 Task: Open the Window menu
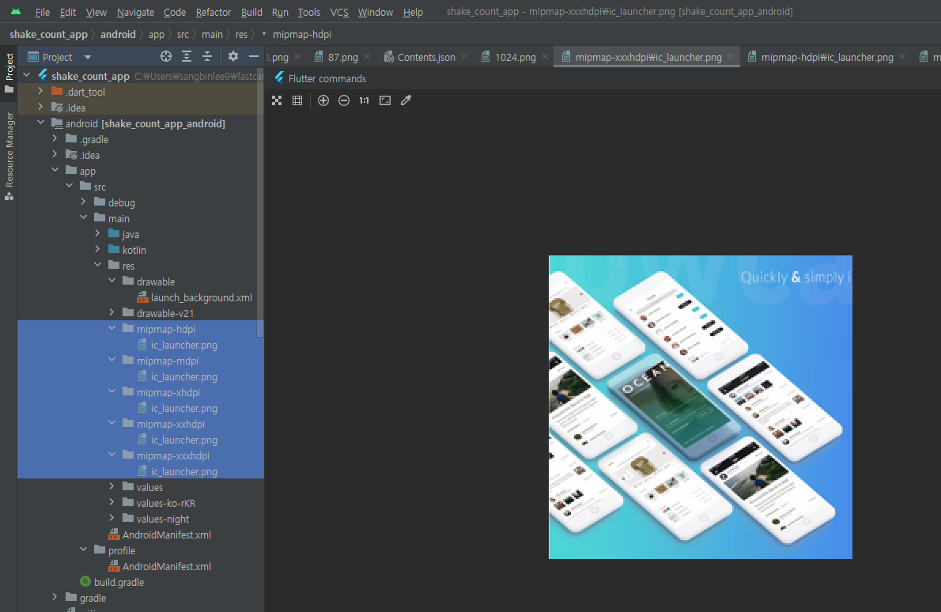click(x=375, y=12)
